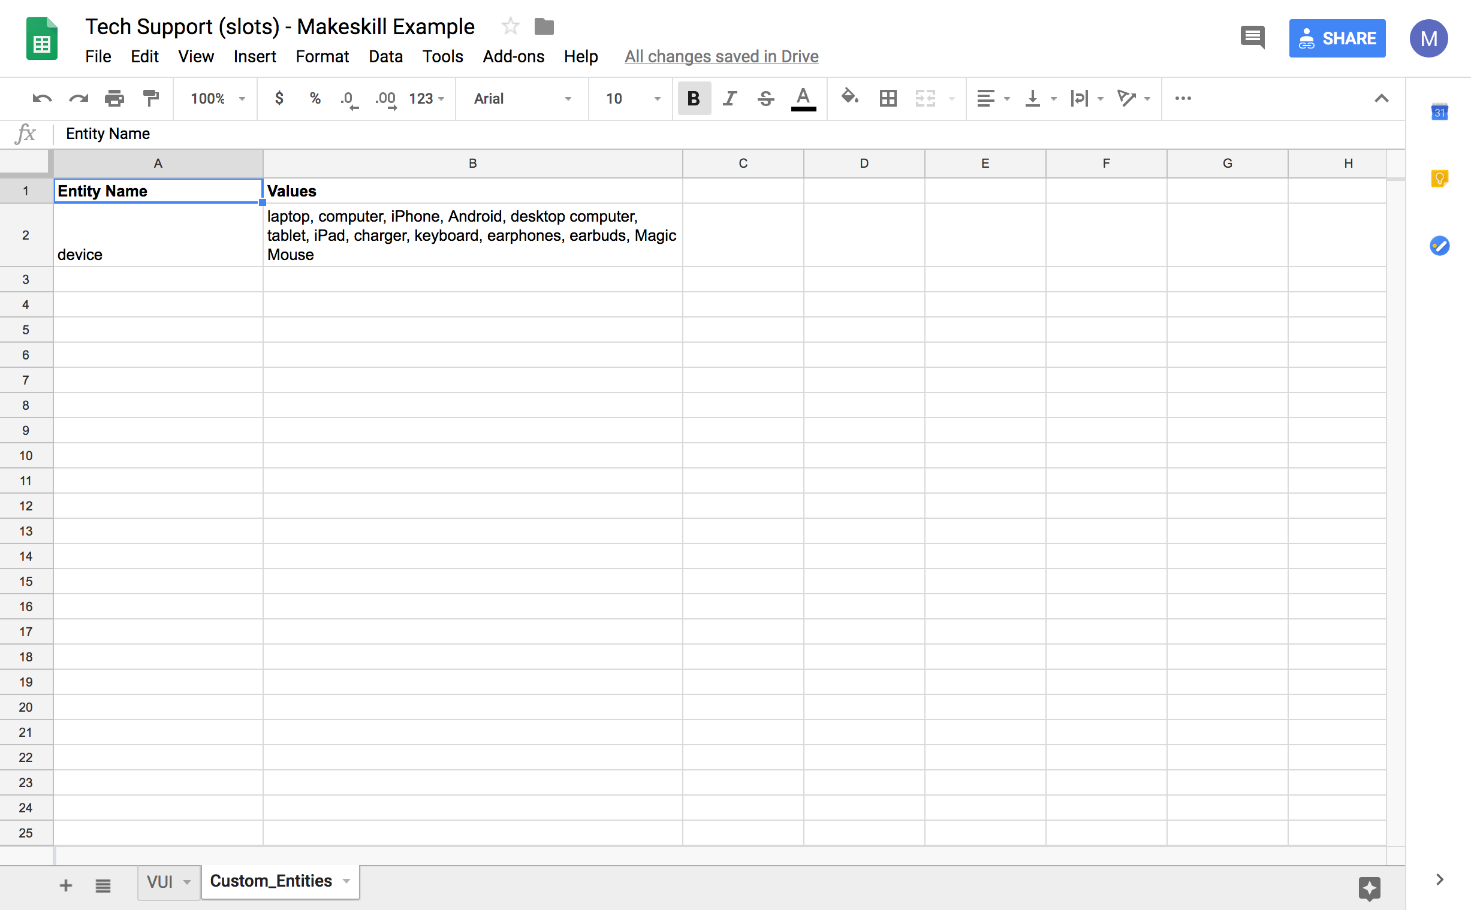Select the Values header cell
1471x910 pixels.
click(x=473, y=191)
